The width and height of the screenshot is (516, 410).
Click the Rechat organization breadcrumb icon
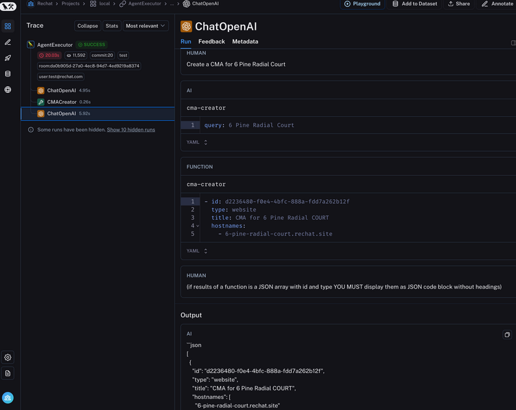coord(31,4)
